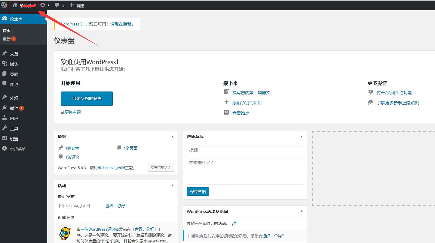Open the 1篇文章 link
435x243 pixels.
tap(72, 148)
